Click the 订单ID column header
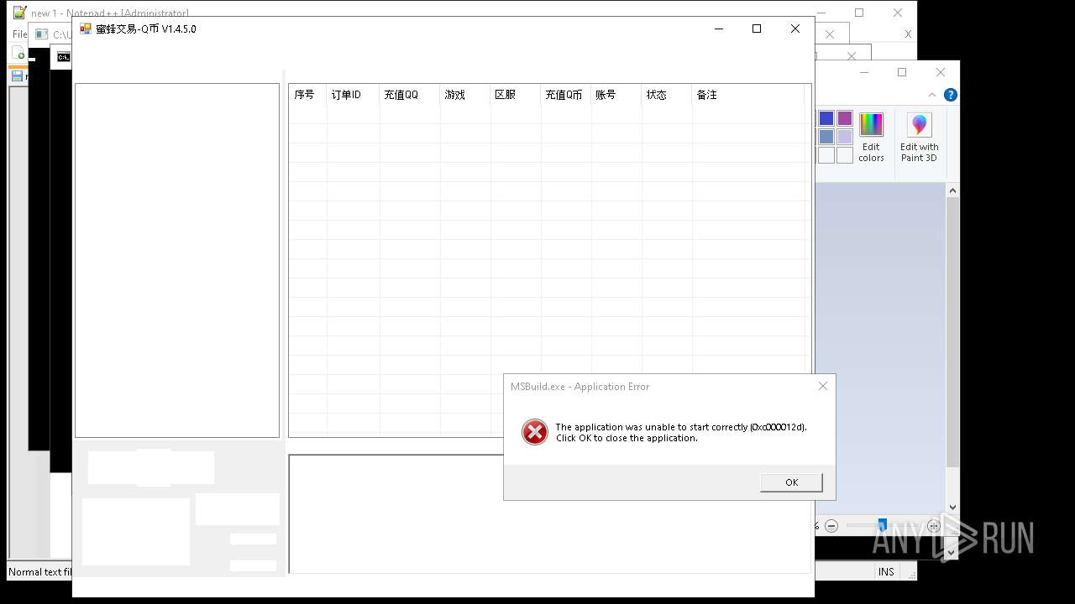Screen dimensions: 1075x604 353,95
